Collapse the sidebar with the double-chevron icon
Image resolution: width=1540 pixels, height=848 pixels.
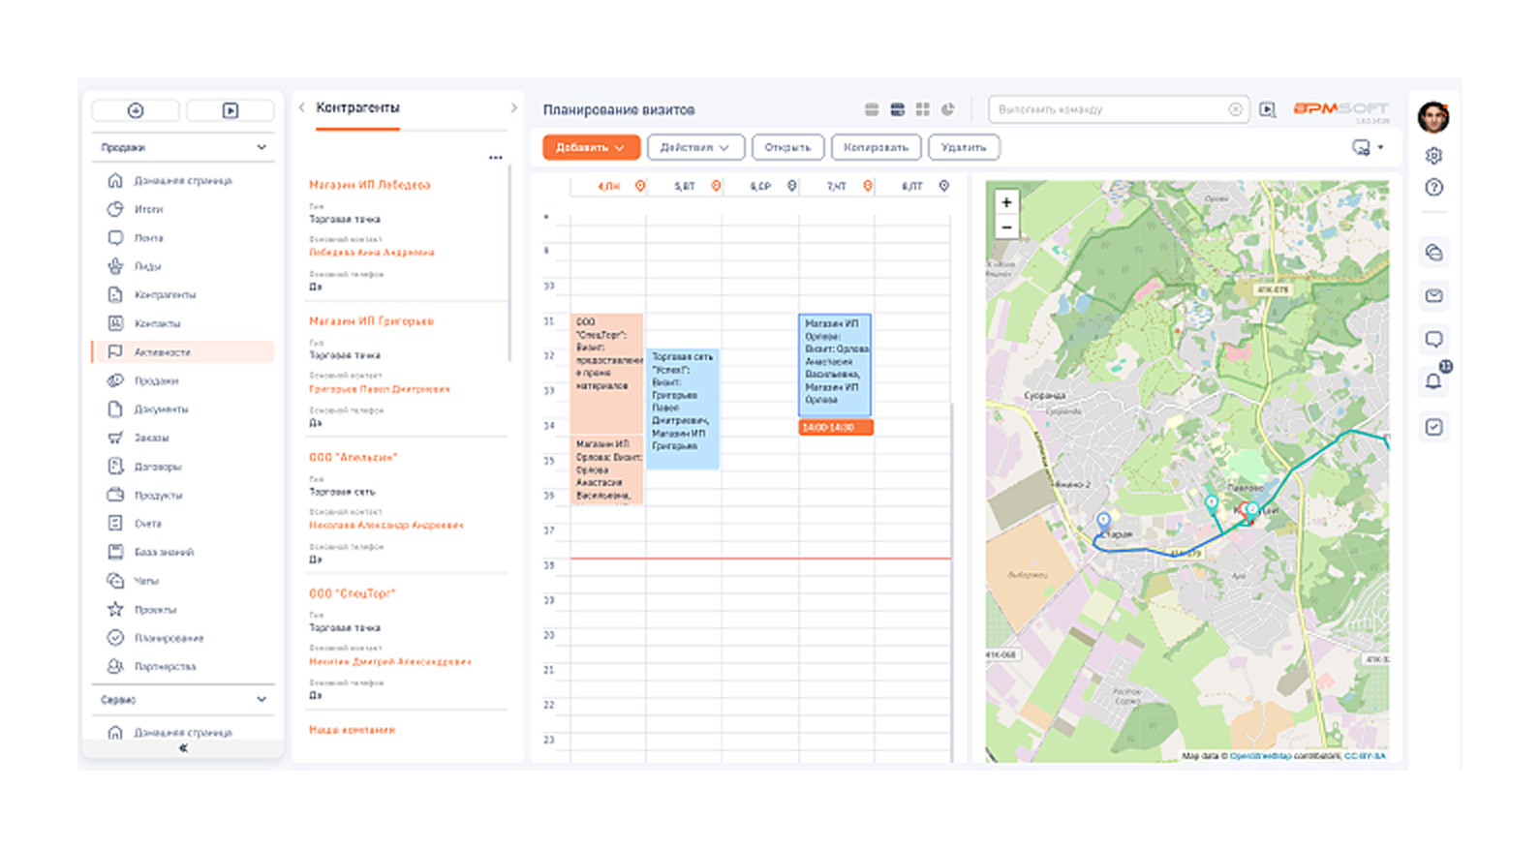(183, 748)
